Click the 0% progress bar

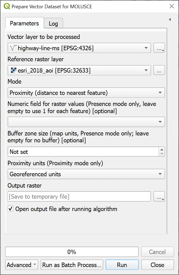tap(72, 252)
